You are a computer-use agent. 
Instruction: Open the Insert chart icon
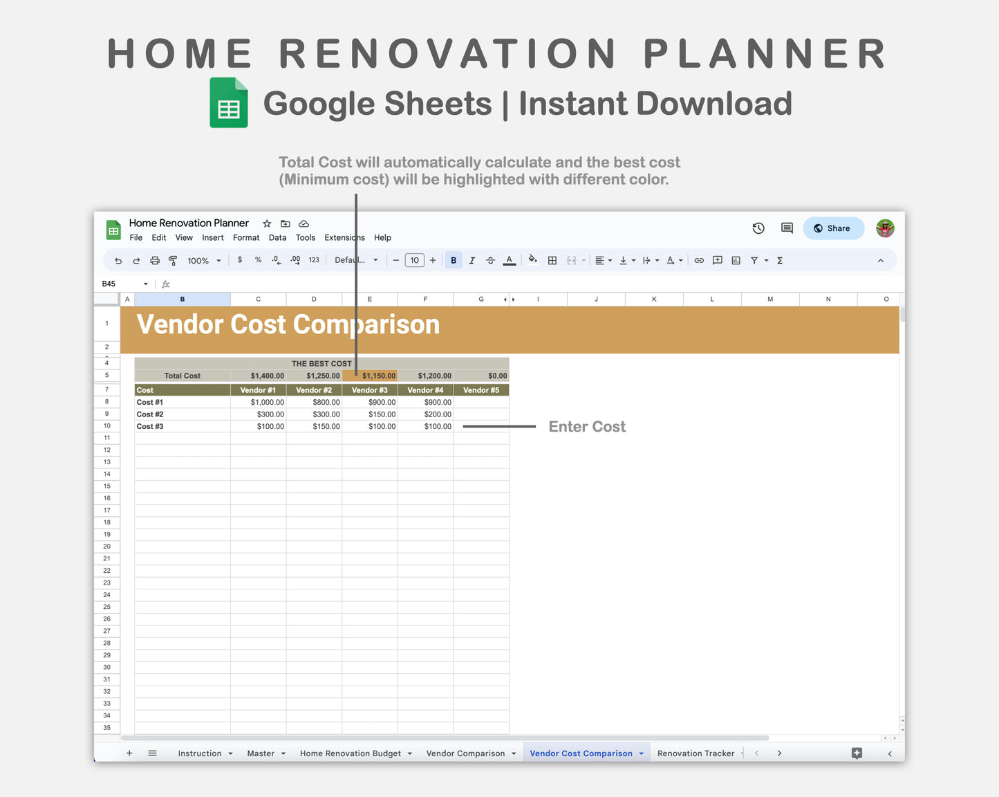pos(736,260)
